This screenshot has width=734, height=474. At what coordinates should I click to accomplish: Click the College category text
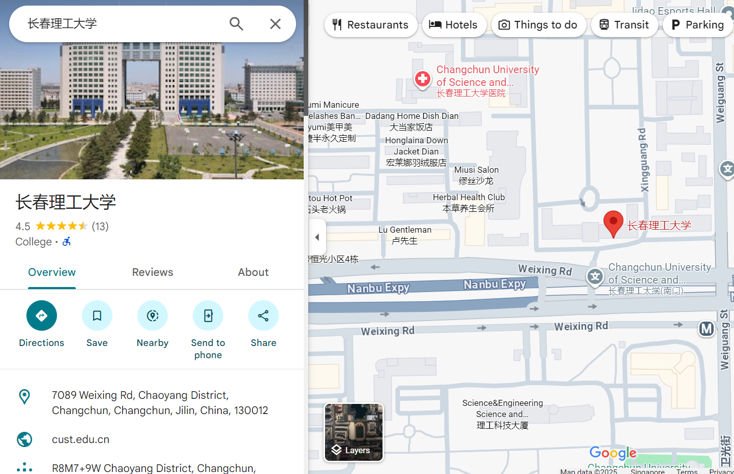[34, 242]
